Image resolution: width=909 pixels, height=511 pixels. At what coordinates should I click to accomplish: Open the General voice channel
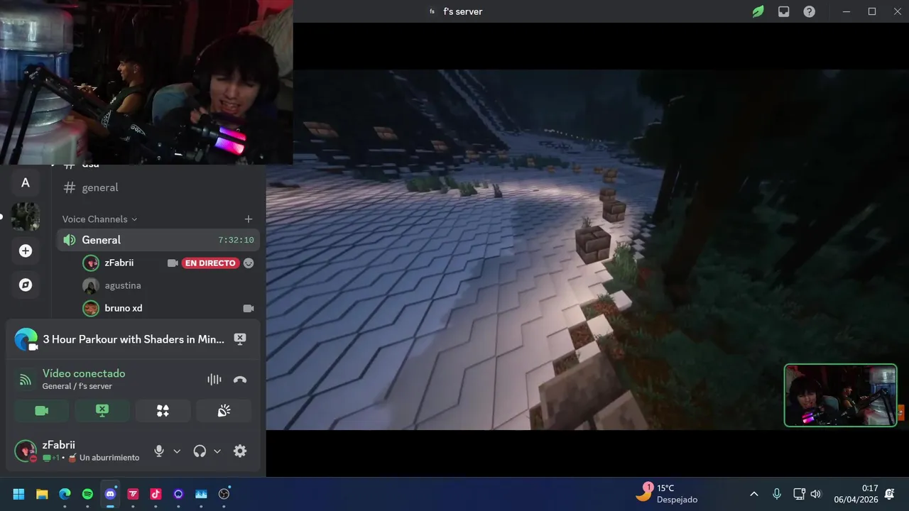(158, 240)
